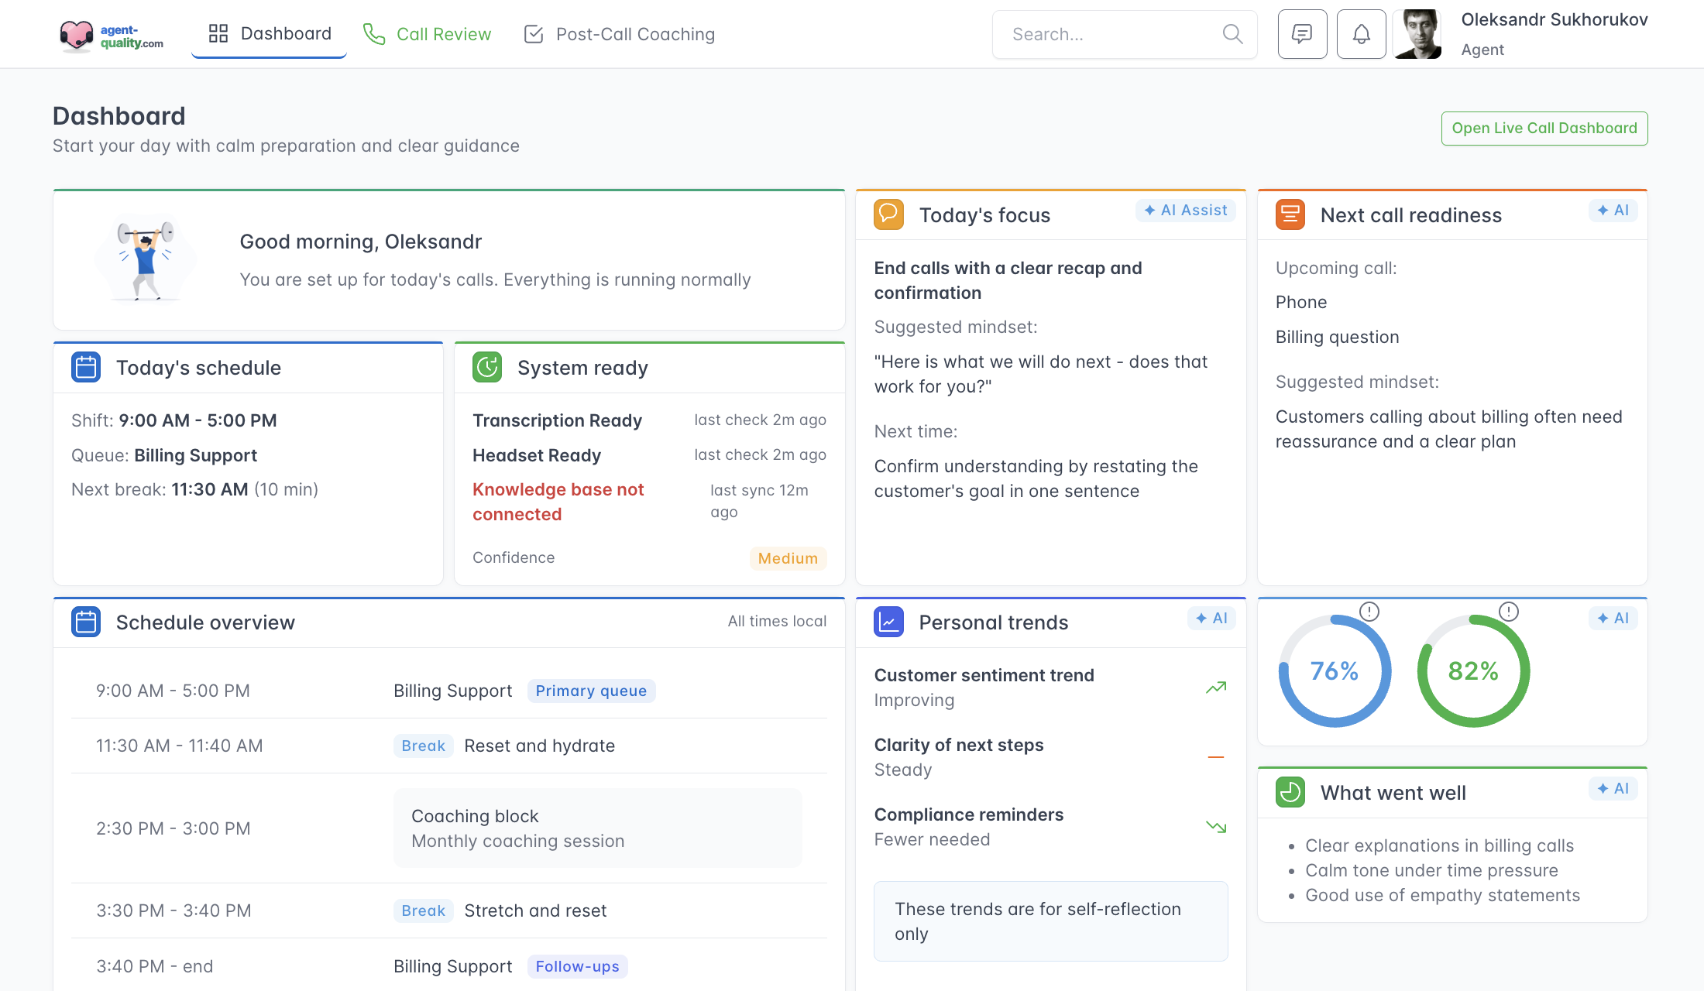
Task: Click the agent-quality.com logo
Action: pyautogui.click(x=112, y=35)
